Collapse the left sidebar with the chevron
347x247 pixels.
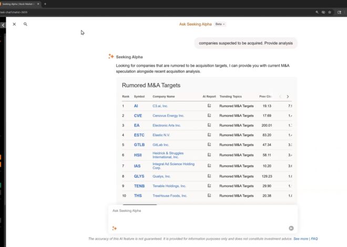click(x=3, y=25)
